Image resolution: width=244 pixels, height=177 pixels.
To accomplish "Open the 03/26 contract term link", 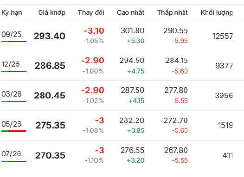I will point(12,94).
